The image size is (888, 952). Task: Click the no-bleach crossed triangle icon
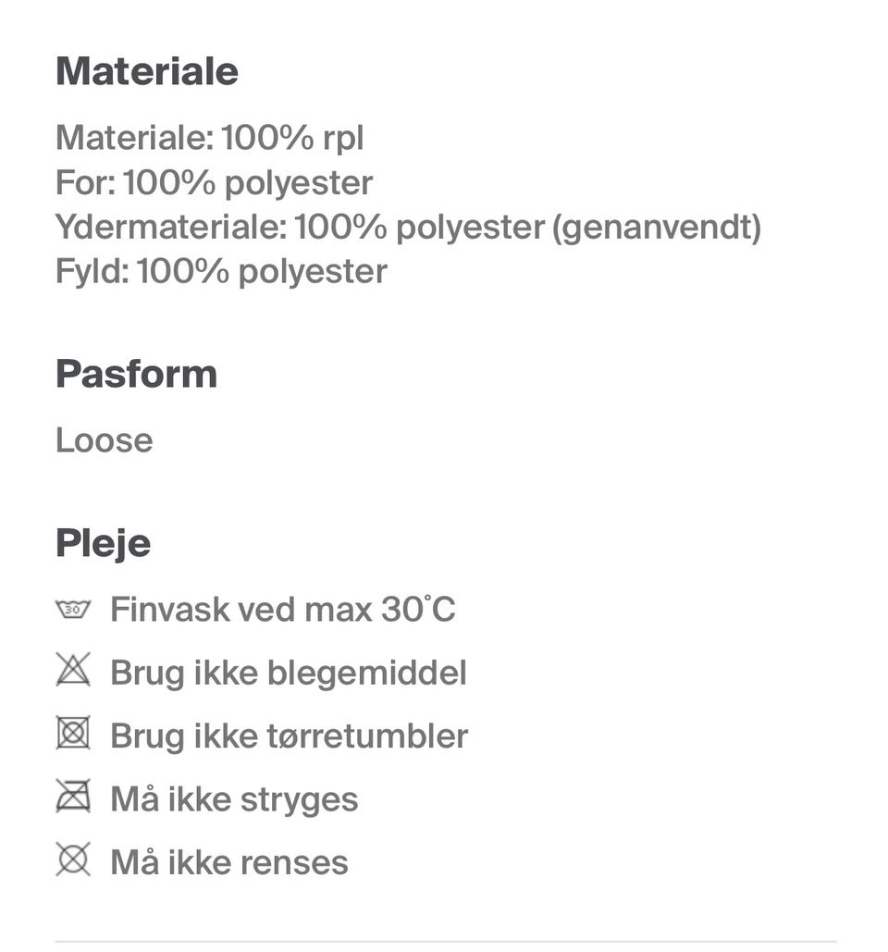tap(73, 672)
